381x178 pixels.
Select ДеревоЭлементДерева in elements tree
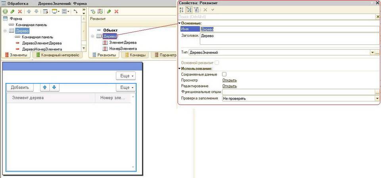(x=42, y=43)
